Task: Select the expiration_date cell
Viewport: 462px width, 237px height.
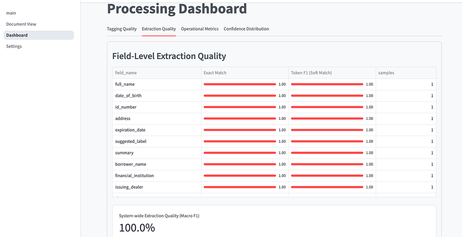Action: coord(157,130)
